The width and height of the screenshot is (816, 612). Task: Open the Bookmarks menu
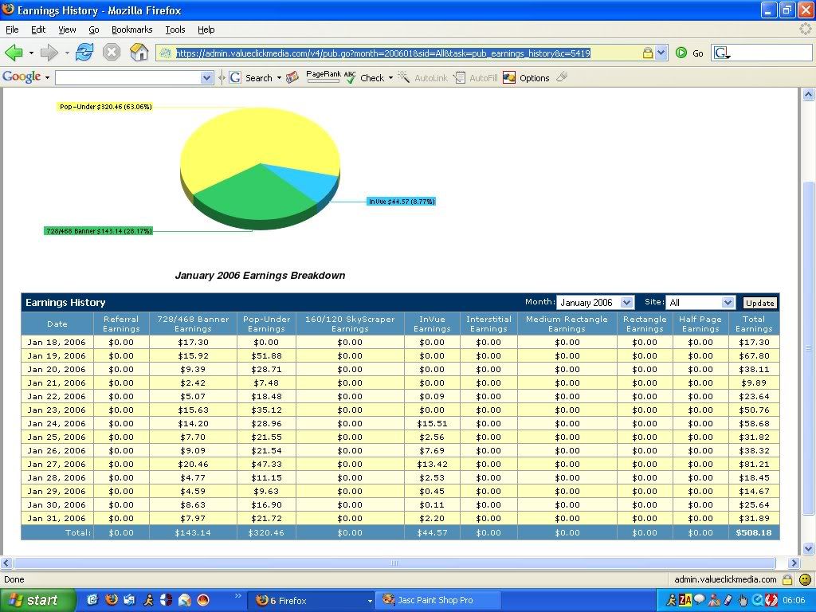pyautogui.click(x=131, y=29)
